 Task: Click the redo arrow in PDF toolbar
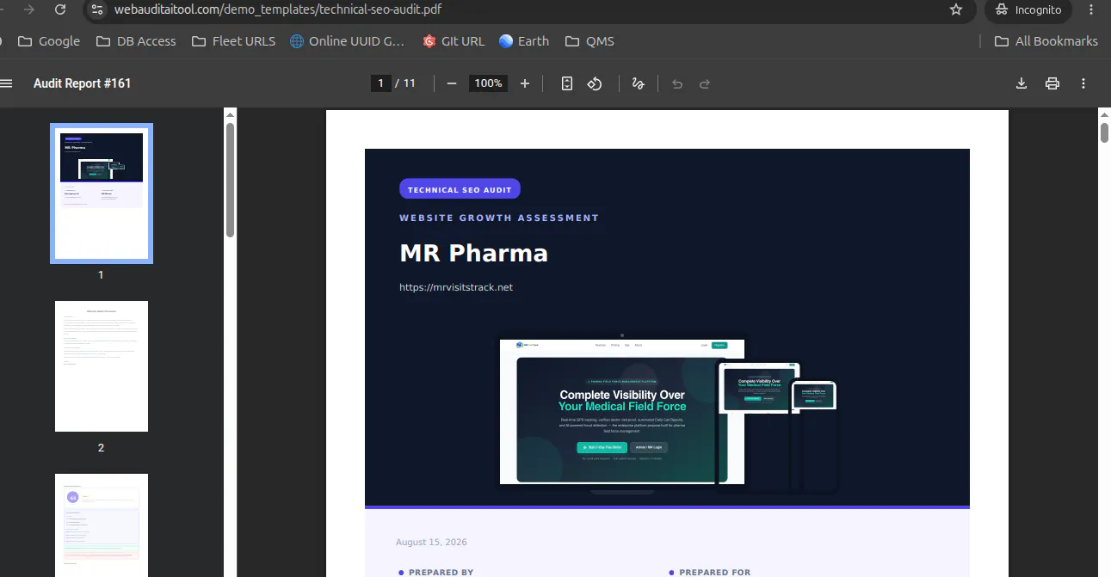point(705,83)
